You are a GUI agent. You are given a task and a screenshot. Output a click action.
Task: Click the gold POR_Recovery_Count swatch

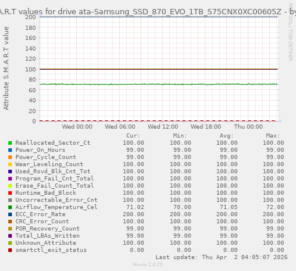[10, 229]
